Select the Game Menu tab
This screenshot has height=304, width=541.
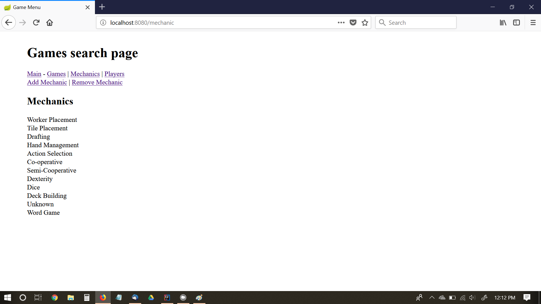(x=42, y=7)
